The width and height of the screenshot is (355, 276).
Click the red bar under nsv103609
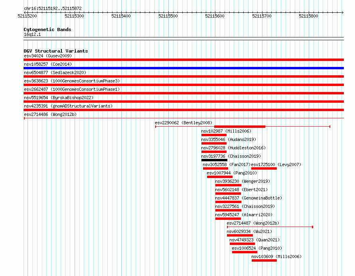[x=264, y=260]
